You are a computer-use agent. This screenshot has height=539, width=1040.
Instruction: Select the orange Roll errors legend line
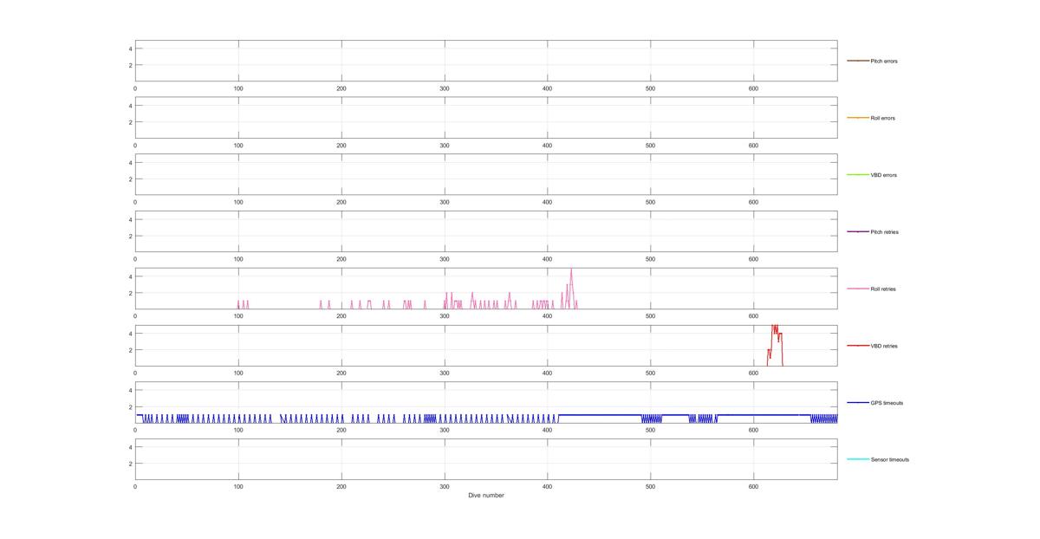click(858, 118)
